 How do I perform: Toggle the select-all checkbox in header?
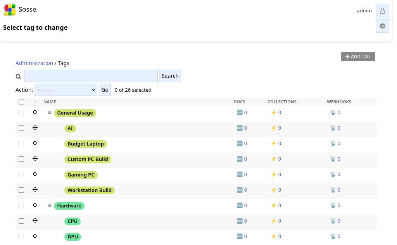(x=21, y=102)
